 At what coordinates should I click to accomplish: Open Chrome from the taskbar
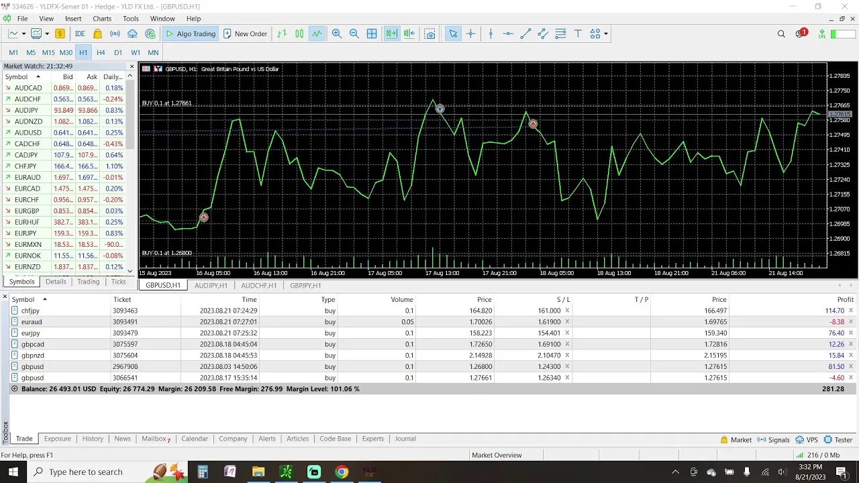[342, 472]
